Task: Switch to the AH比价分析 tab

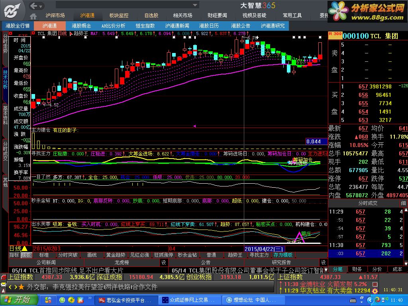Action: 113,26
